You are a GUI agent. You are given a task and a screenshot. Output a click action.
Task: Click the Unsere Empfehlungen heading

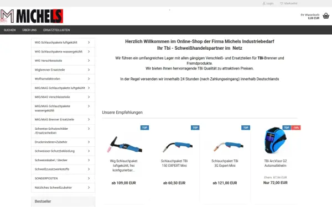[122, 113]
